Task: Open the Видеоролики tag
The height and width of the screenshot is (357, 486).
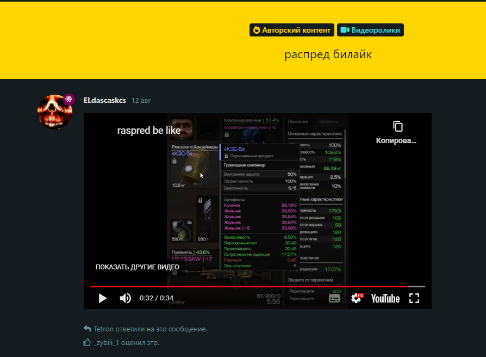Action: tap(370, 30)
